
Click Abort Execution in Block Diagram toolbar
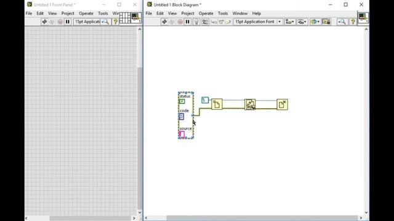pos(180,22)
